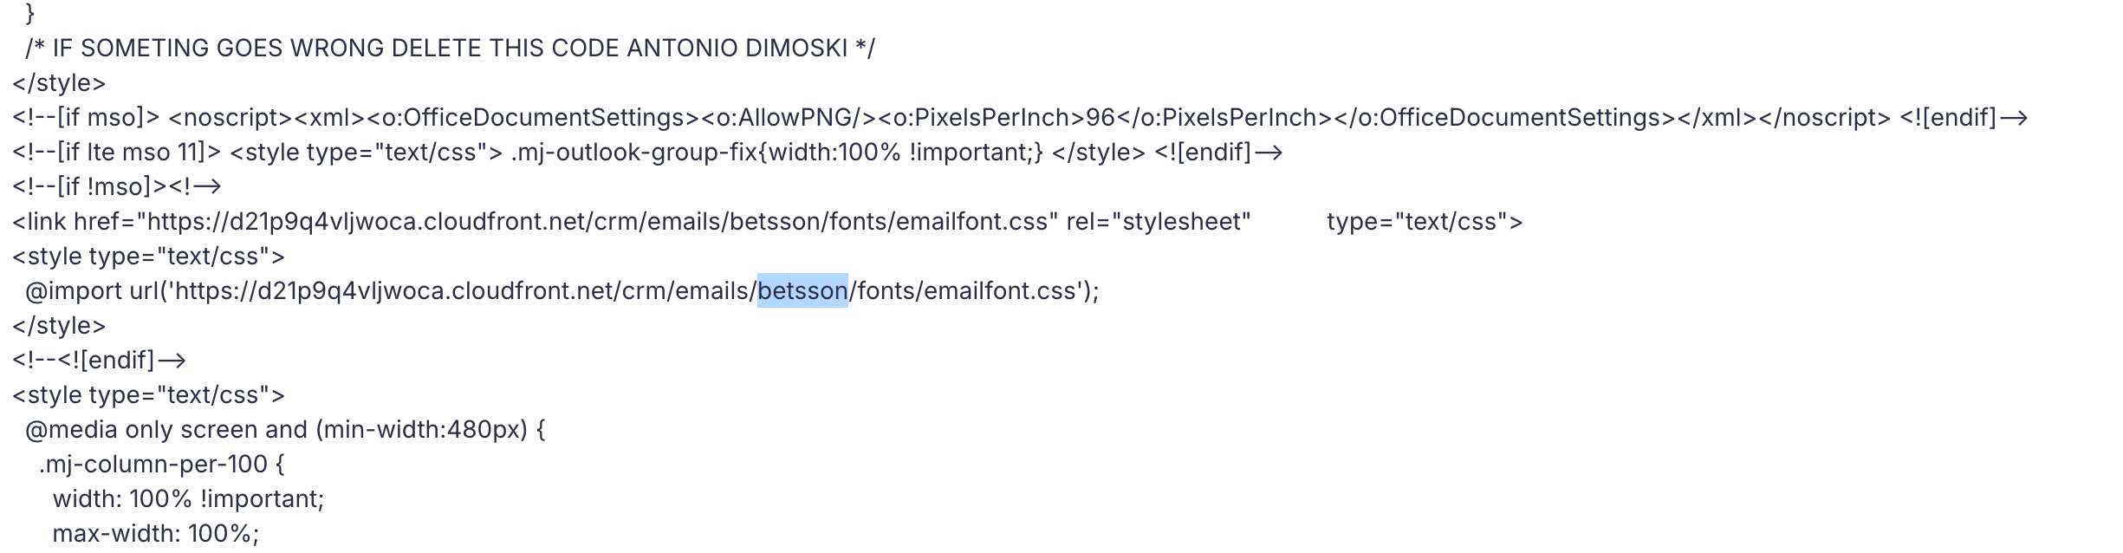Click the .mj-outlook-group-fix selector
2123x553 pixels.
tap(633, 153)
